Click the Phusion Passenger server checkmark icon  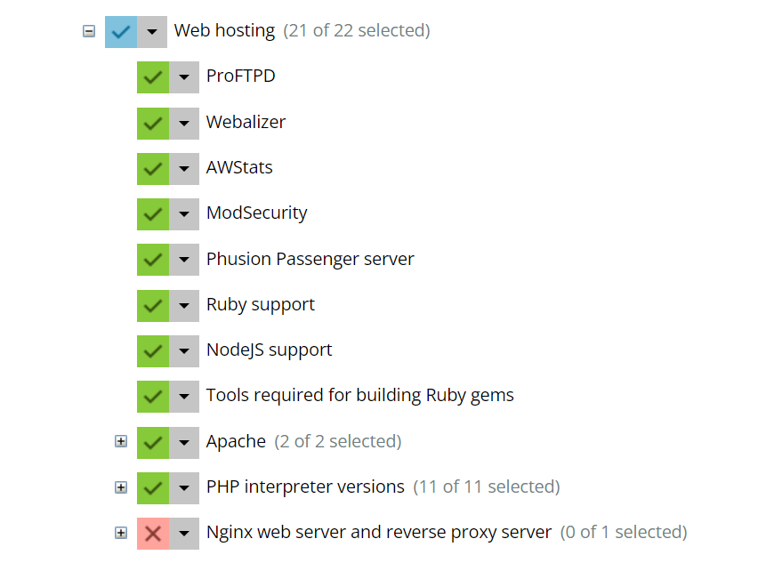coord(153,259)
